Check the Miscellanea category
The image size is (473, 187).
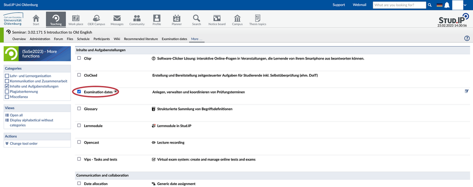[x=7, y=96]
